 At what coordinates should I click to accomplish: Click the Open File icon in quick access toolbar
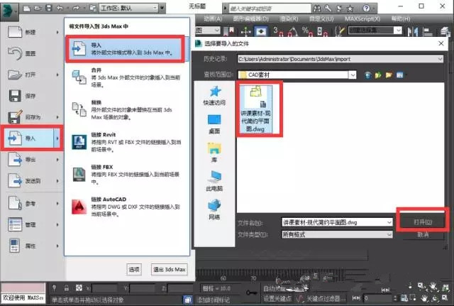[x=38, y=9]
